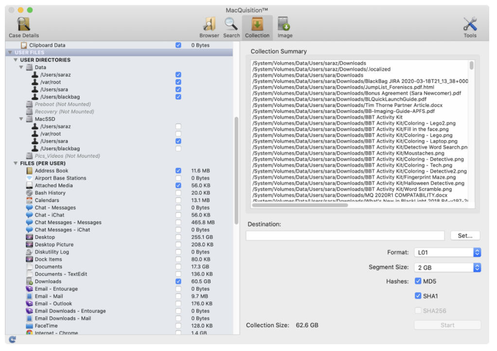The image size is (497, 351).
Task: Click the MacSSD volume drive icon
Action: tap(30, 119)
